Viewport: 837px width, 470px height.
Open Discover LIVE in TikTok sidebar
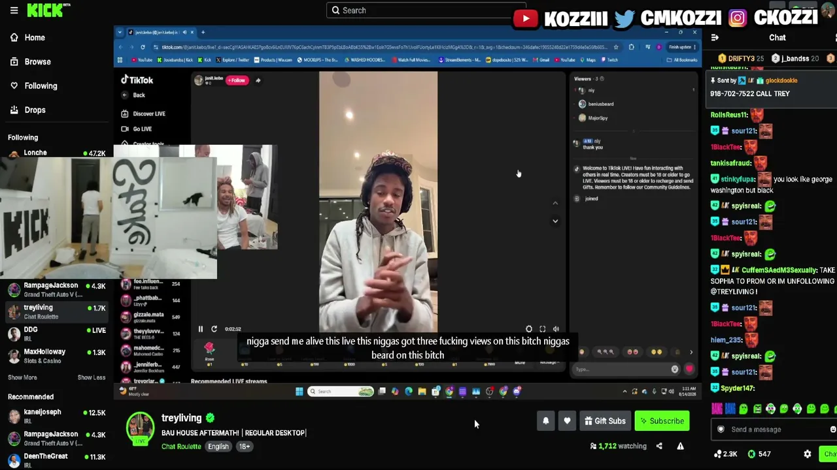pyautogui.click(x=144, y=114)
